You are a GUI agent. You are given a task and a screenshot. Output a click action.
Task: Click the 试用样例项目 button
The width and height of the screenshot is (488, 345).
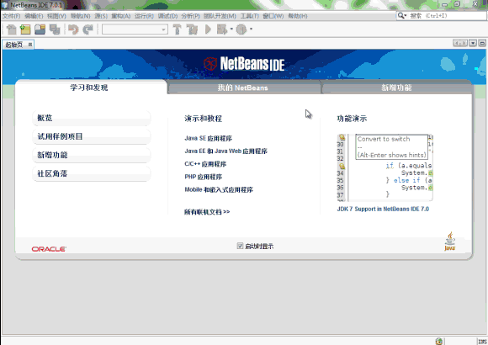tap(92, 136)
